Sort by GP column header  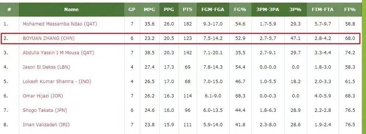(x=132, y=10)
